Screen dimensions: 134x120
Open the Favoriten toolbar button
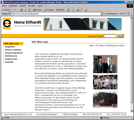point(49,10)
